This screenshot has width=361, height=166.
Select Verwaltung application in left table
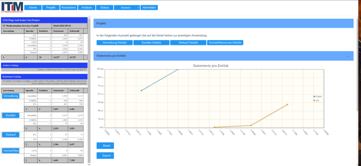11,96
